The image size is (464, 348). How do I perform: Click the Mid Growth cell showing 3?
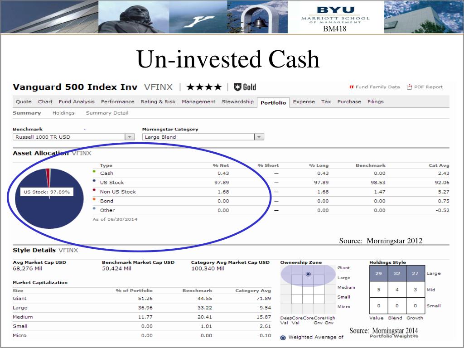(415, 290)
